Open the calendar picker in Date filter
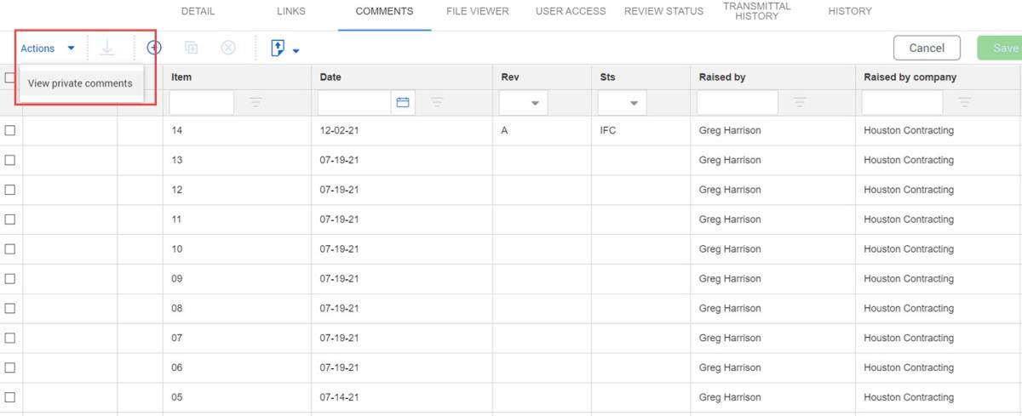1022x416 pixels. tap(403, 103)
